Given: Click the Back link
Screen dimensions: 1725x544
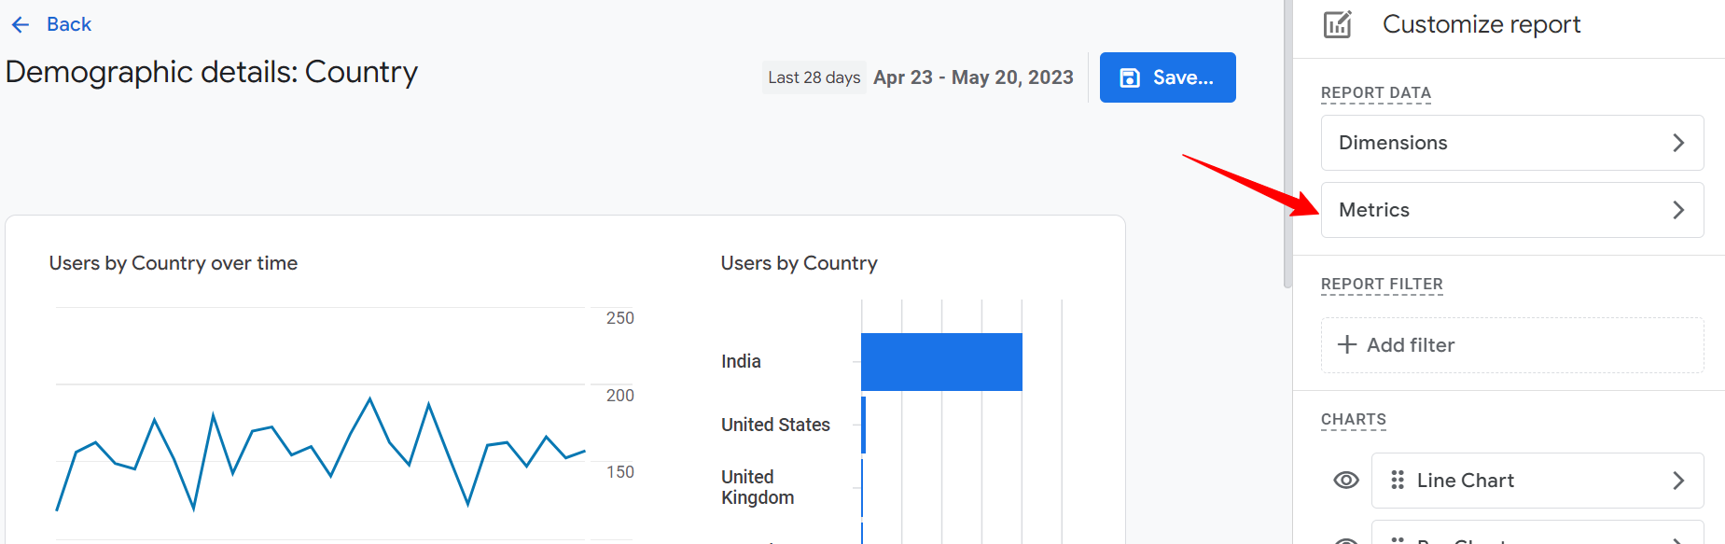Looking at the screenshot, I should pos(67,23).
